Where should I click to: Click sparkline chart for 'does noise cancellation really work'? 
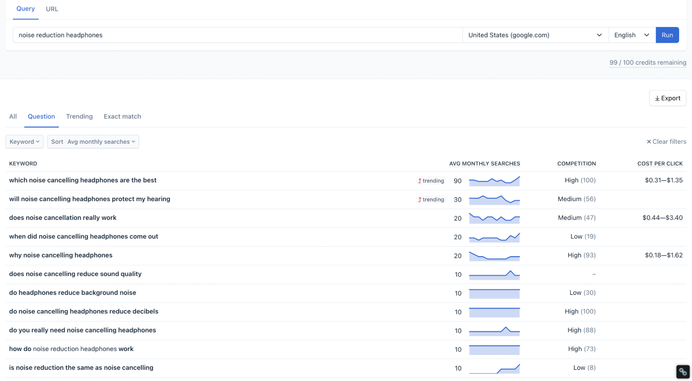(494, 218)
